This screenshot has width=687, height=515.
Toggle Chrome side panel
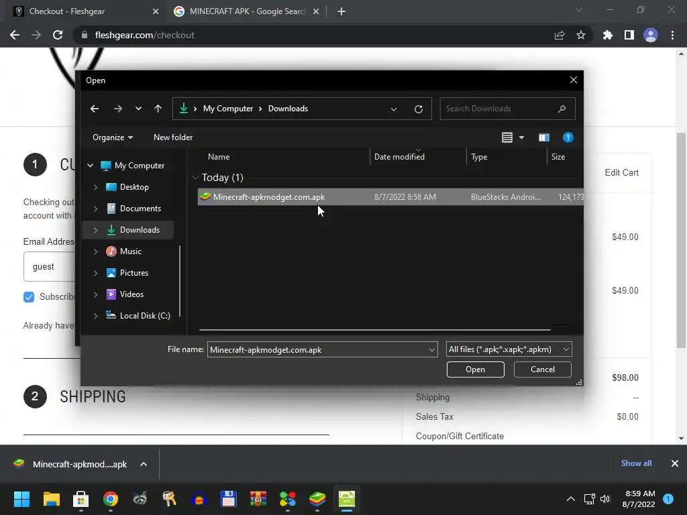(x=629, y=35)
